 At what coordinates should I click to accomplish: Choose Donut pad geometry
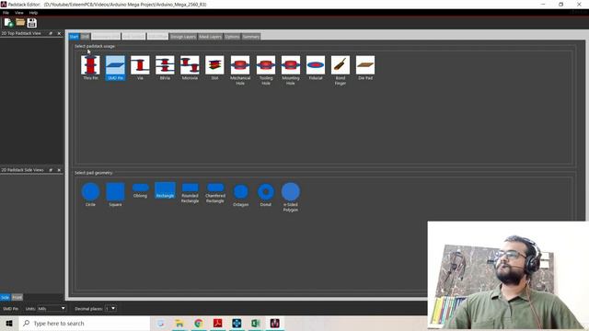(x=266, y=194)
